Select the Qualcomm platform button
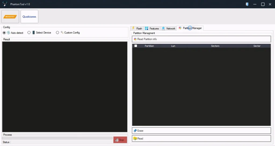 coord(29,17)
